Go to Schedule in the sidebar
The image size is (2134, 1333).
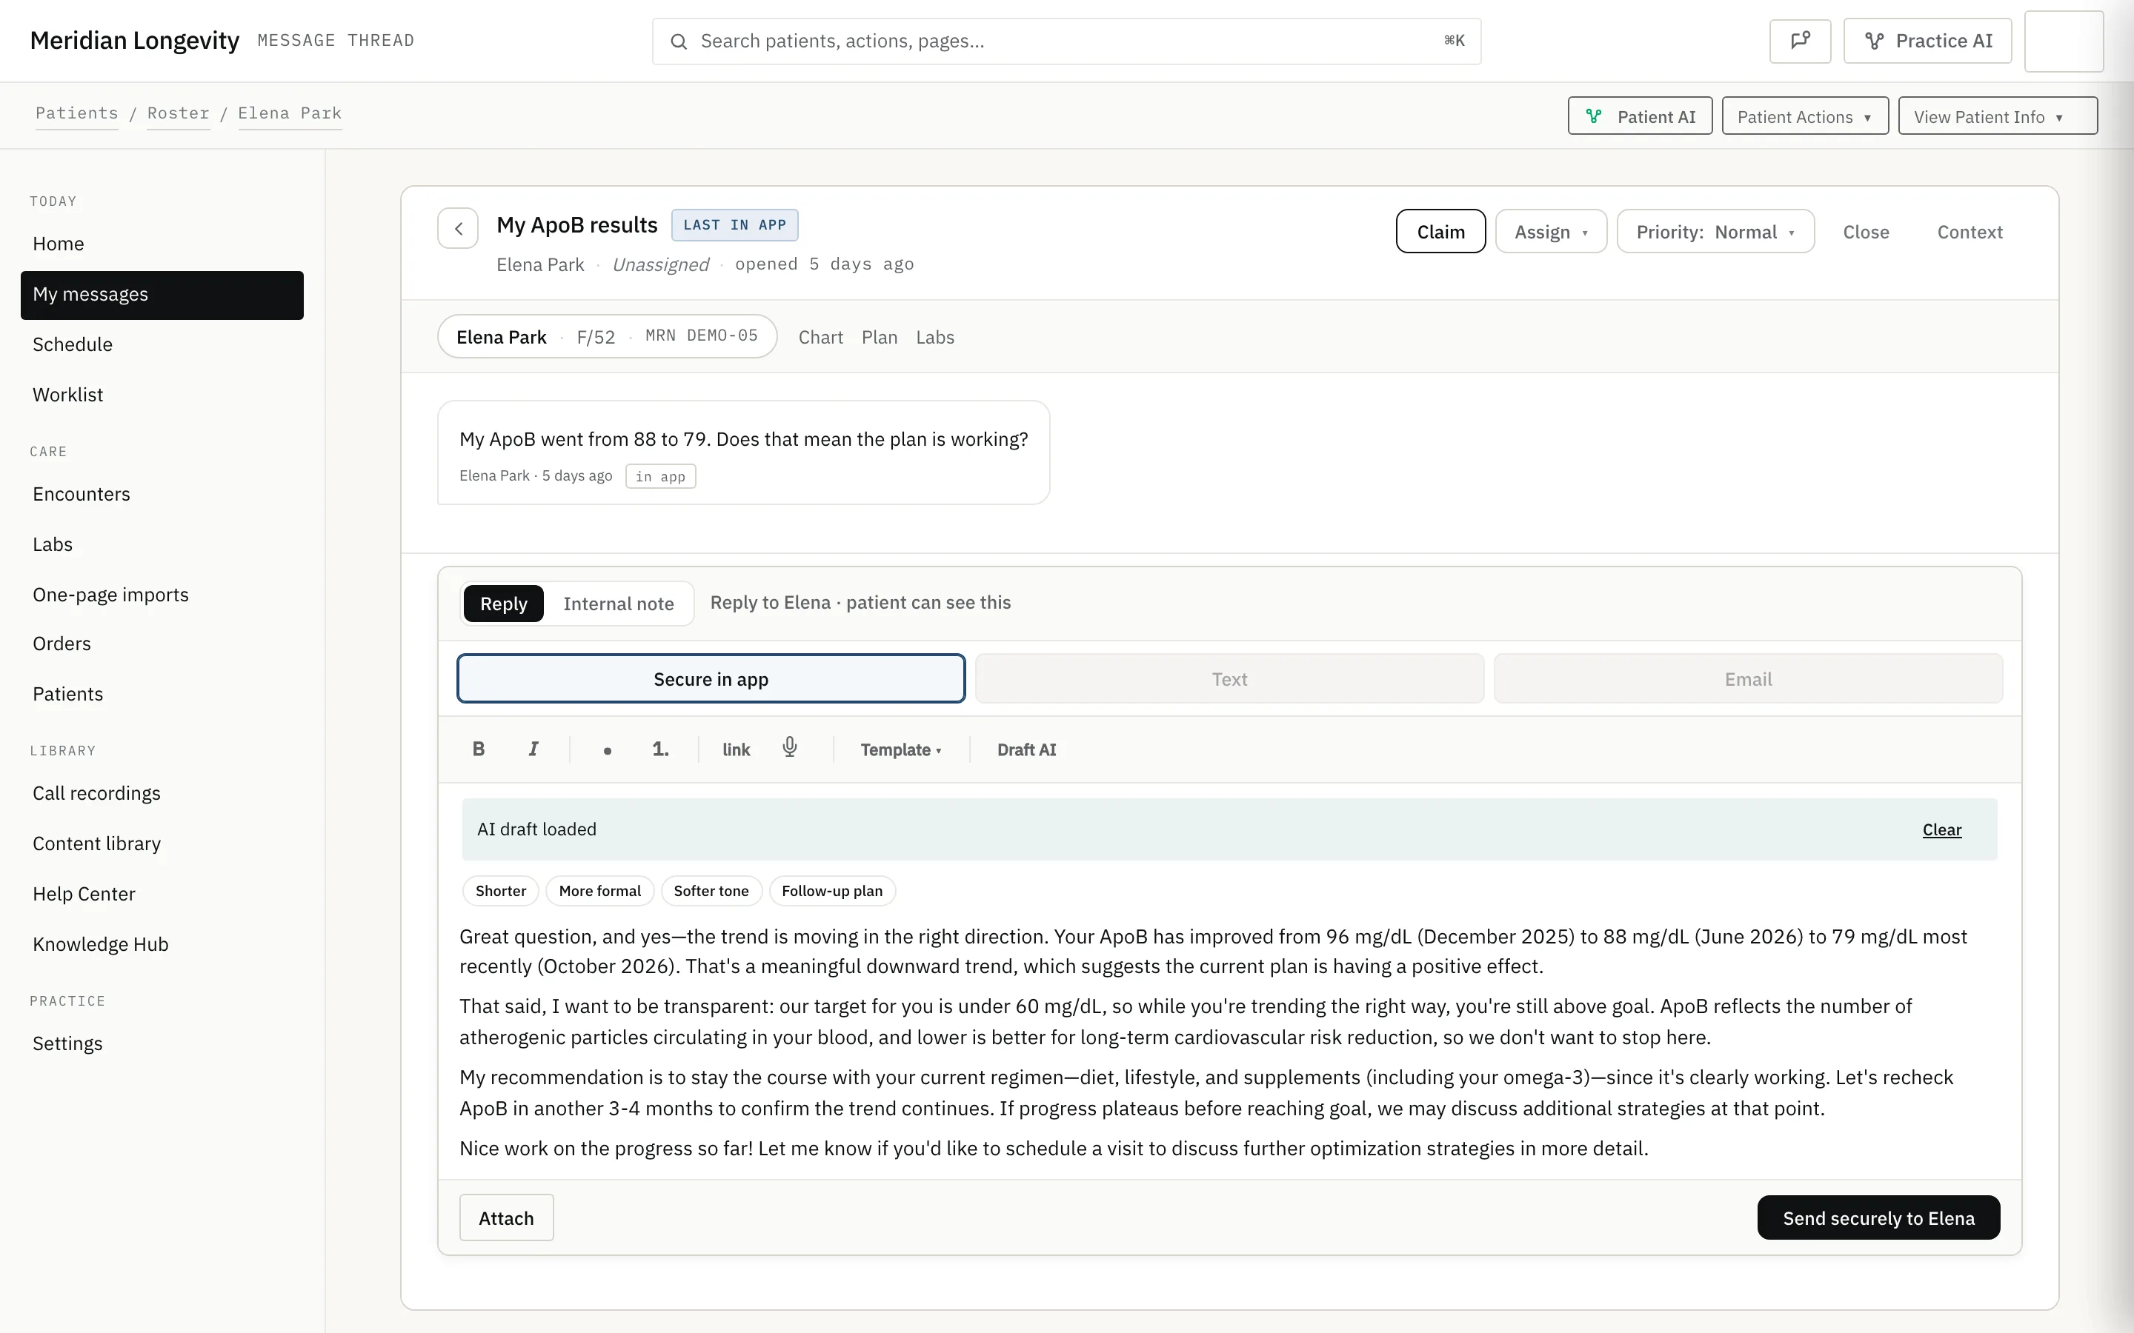pyautogui.click(x=162, y=344)
